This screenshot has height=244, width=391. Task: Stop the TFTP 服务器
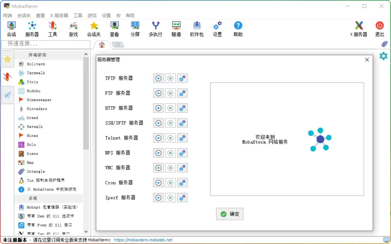pos(170,78)
